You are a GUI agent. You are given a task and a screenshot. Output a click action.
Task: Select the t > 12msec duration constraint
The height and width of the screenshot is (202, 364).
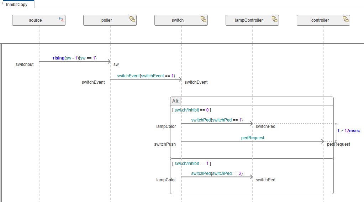click(349, 131)
